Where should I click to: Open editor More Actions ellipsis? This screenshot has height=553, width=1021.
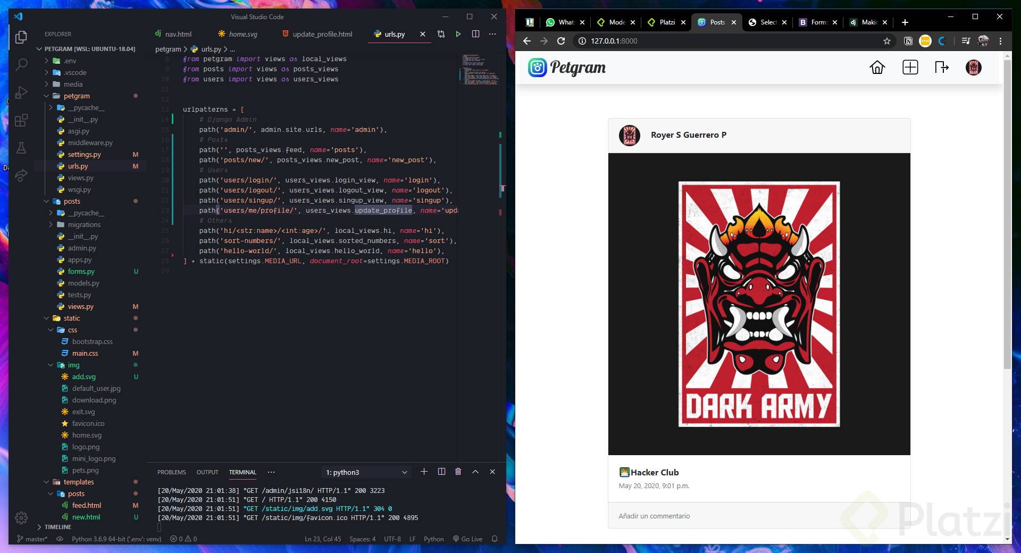click(492, 34)
